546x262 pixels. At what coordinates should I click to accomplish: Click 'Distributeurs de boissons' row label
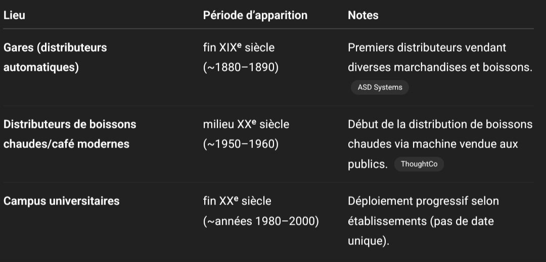[x=70, y=124]
